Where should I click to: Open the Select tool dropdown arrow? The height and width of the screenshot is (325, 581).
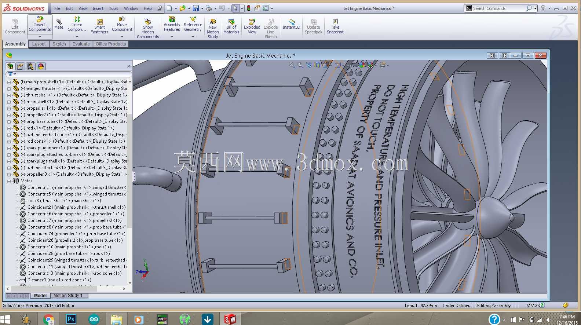coord(242,8)
